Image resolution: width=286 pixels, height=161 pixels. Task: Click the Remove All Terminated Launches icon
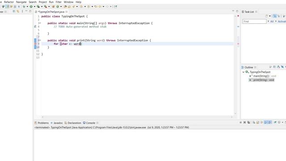tap(248, 122)
